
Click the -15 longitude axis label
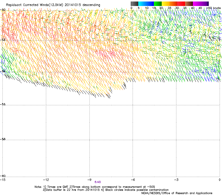(x=3, y=180)
